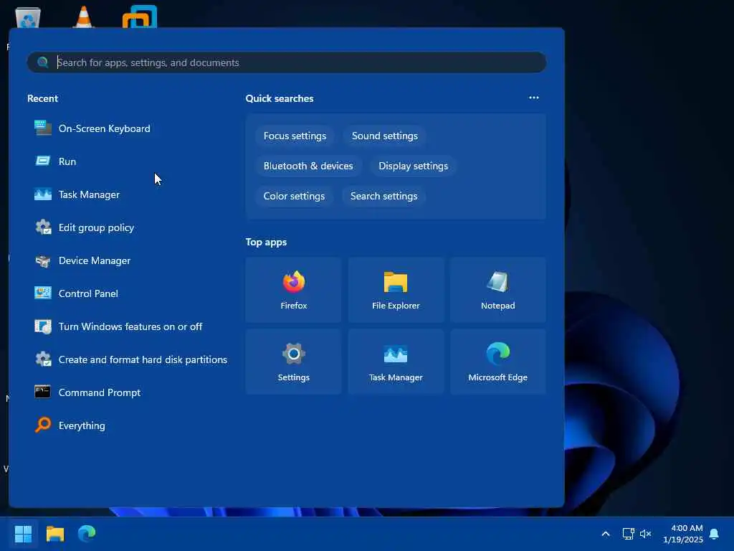This screenshot has width=734, height=551.
Task: Launch Microsoft Edge tile in Top apps
Action: click(498, 362)
